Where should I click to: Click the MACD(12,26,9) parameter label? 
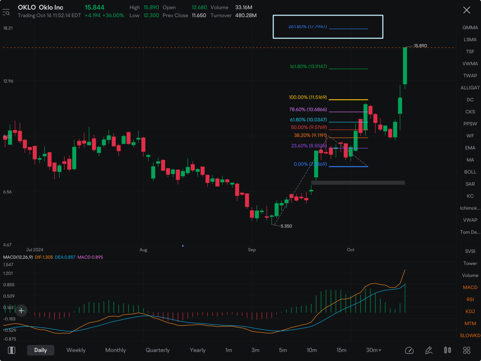[x=18, y=257]
